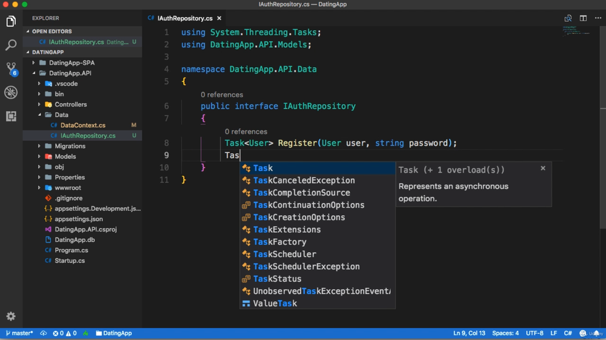Screen dimensions: 606x340
Task: Change indentation via Spaces: 4
Action: [505, 333]
